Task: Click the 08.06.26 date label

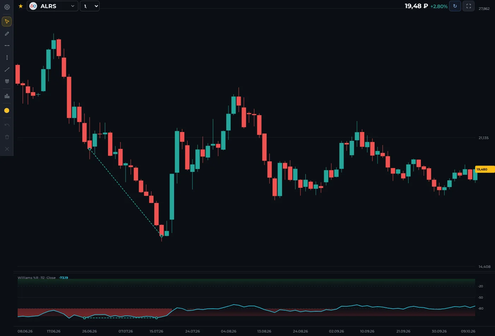Action: pyautogui.click(x=25, y=331)
